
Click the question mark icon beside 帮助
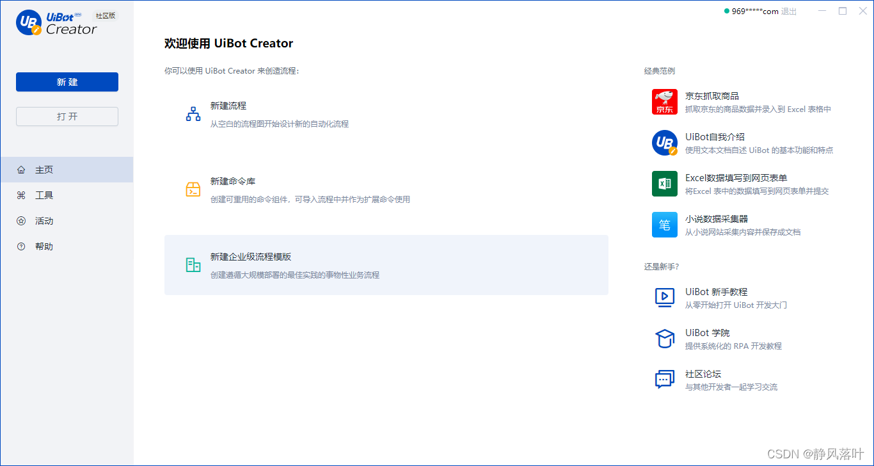21,246
